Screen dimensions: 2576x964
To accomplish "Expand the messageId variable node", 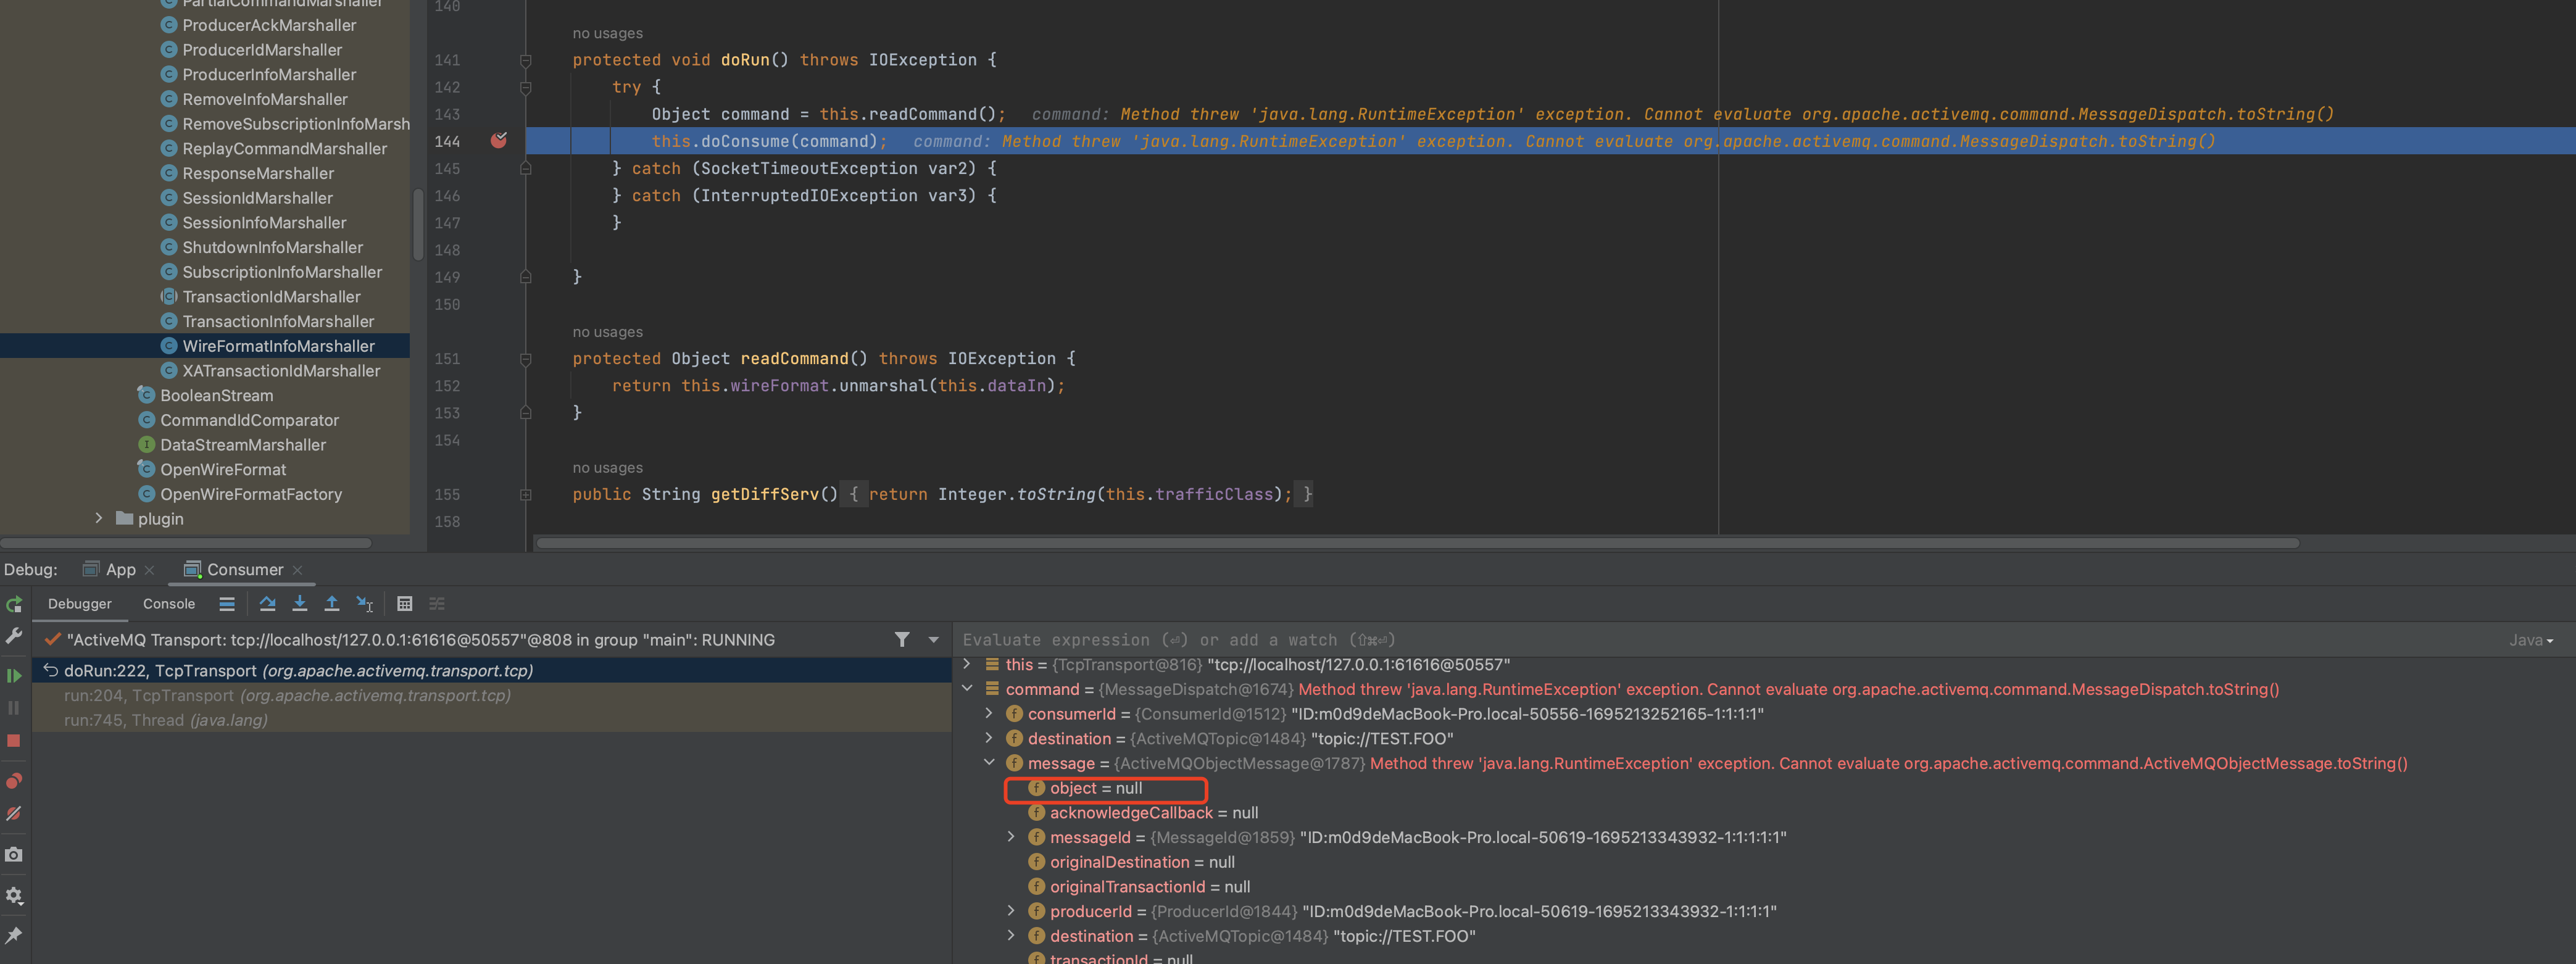I will pyautogui.click(x=1011, y=837).
